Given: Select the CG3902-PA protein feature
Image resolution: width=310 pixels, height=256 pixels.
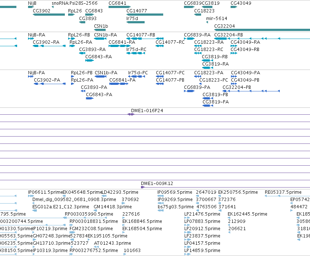Looking at the screenshot, I should [x=50, y=84].
